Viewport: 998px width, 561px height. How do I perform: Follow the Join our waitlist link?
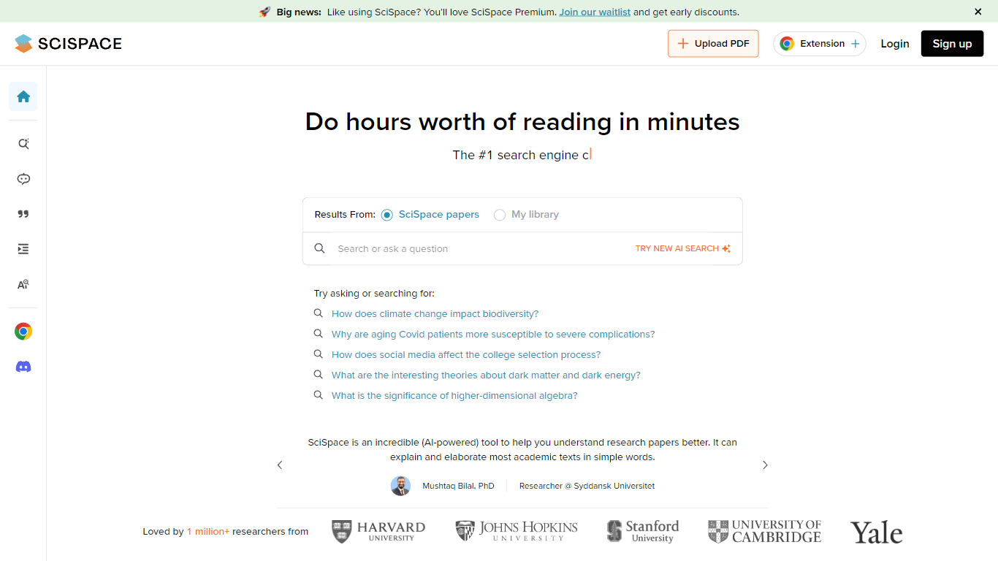coord(595,12)
